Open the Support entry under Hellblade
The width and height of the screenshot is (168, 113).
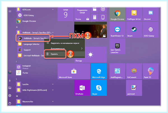pyautogui.click(x=31, y=50)
